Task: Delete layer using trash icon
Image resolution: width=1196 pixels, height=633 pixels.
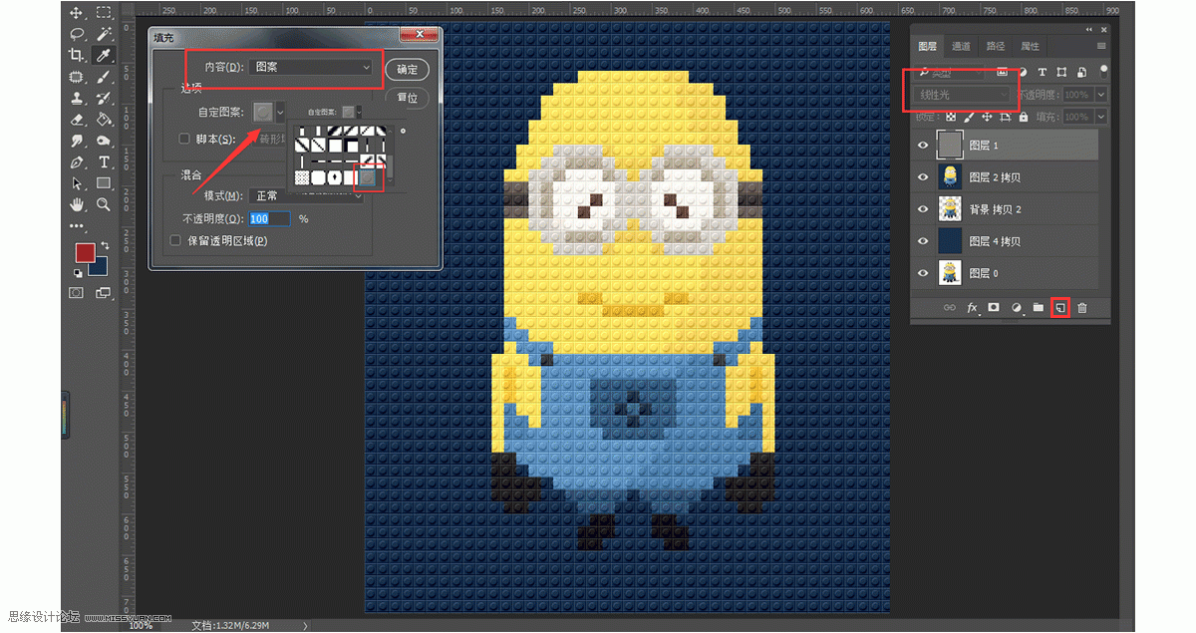Action: (1082, 308)
